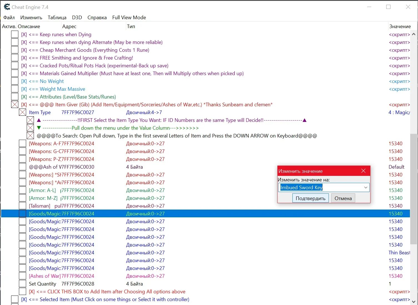Open the Изменить menu
The width and height of the screenshot is (418, 305).
pyautogui.click(x=31, y=17)
